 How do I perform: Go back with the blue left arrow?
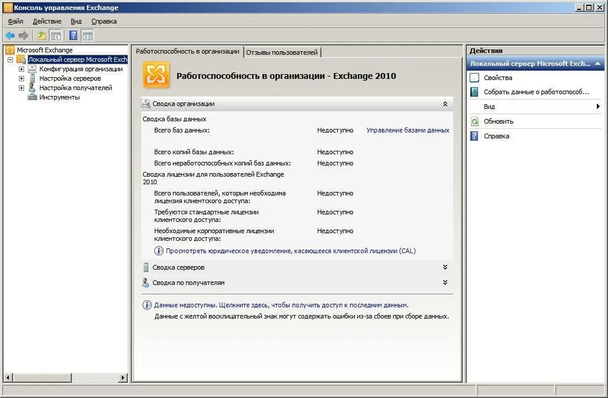(x=10, y=36)
